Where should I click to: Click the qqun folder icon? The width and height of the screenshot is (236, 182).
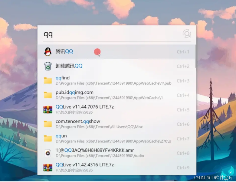[48, 138]
